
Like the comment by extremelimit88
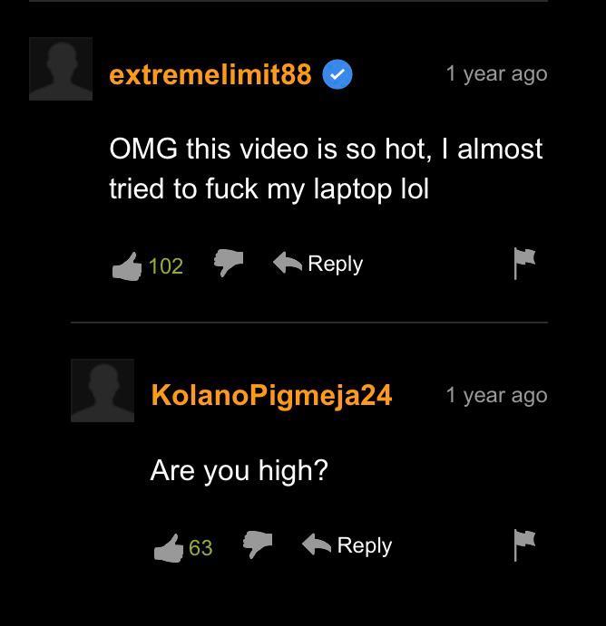127,266
